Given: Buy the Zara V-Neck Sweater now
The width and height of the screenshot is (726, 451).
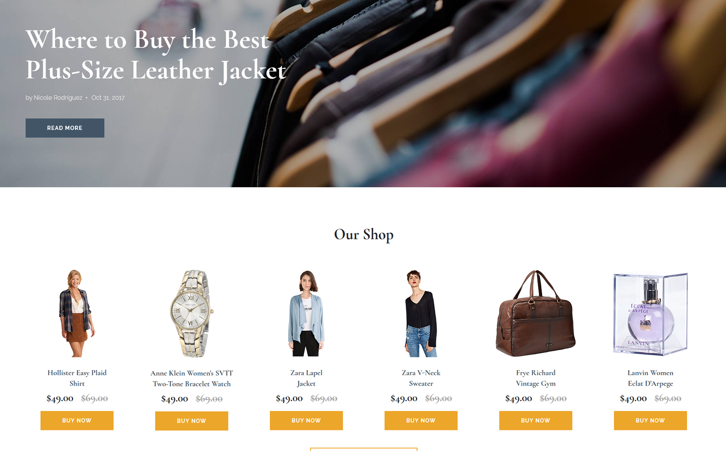Looking at the screenshot, I should [x=421, y=420].
